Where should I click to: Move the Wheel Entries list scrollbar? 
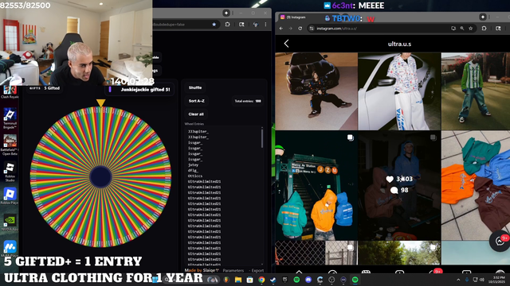(262, 137)
